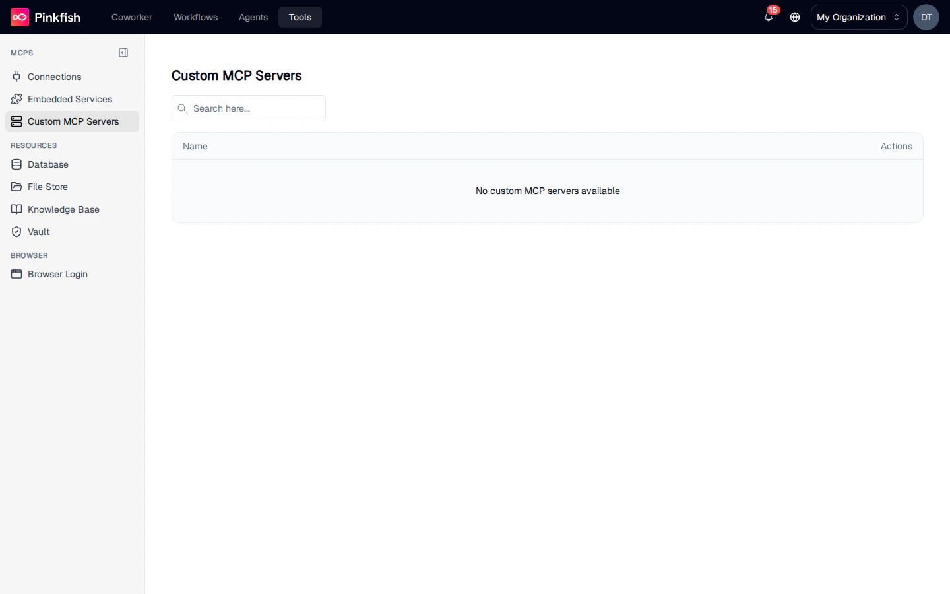
Task: Go to File Store resource
Action: [72, 187]
